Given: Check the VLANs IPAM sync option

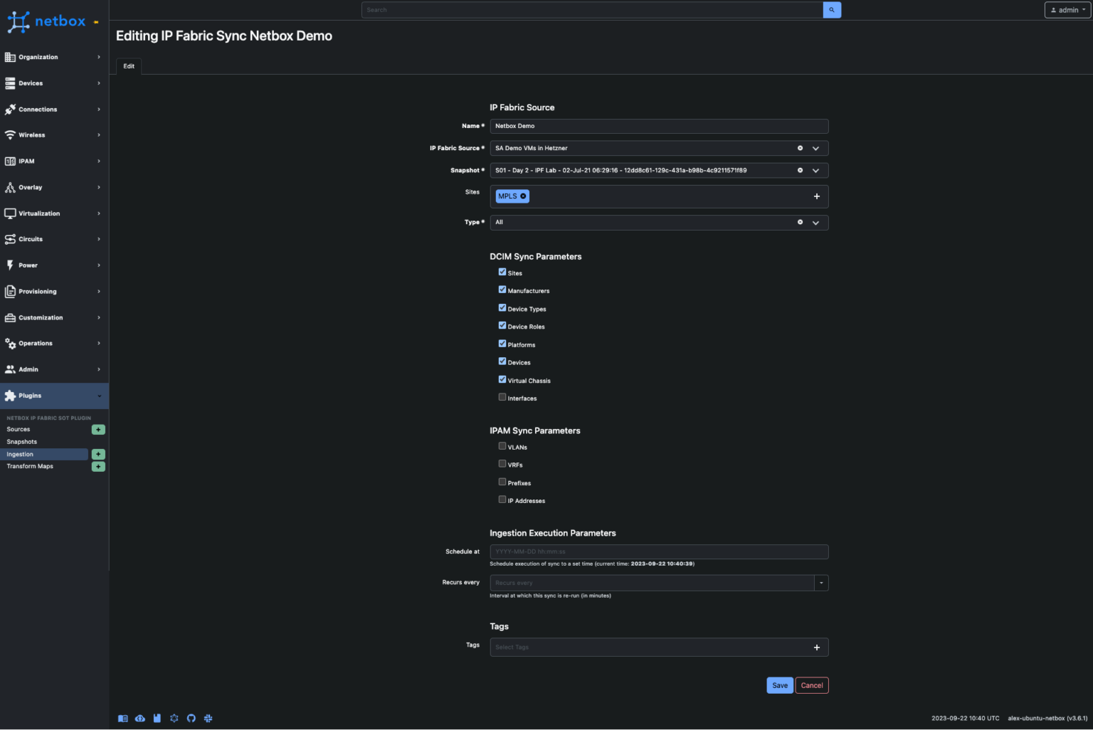Looking at the screenshot, I should (x=502, y=446).
